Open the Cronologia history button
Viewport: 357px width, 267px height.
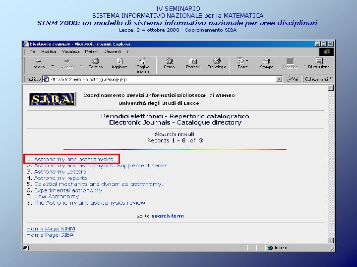217,64
